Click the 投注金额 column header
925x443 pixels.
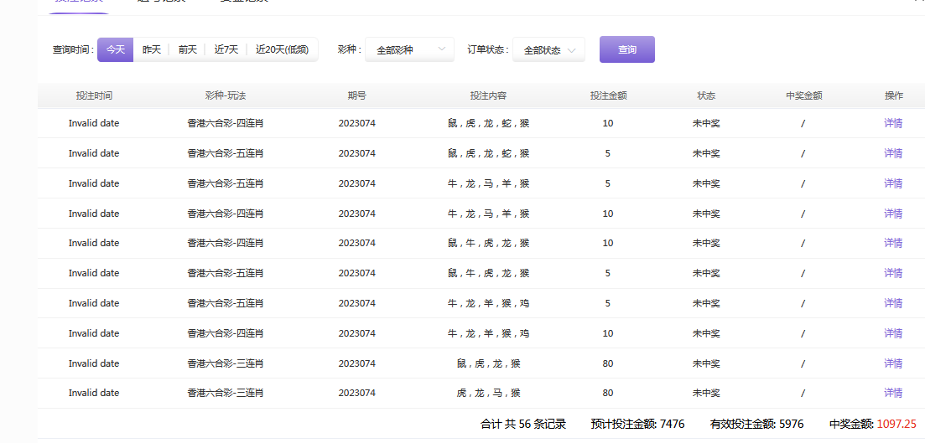click(x=608, y=95)
